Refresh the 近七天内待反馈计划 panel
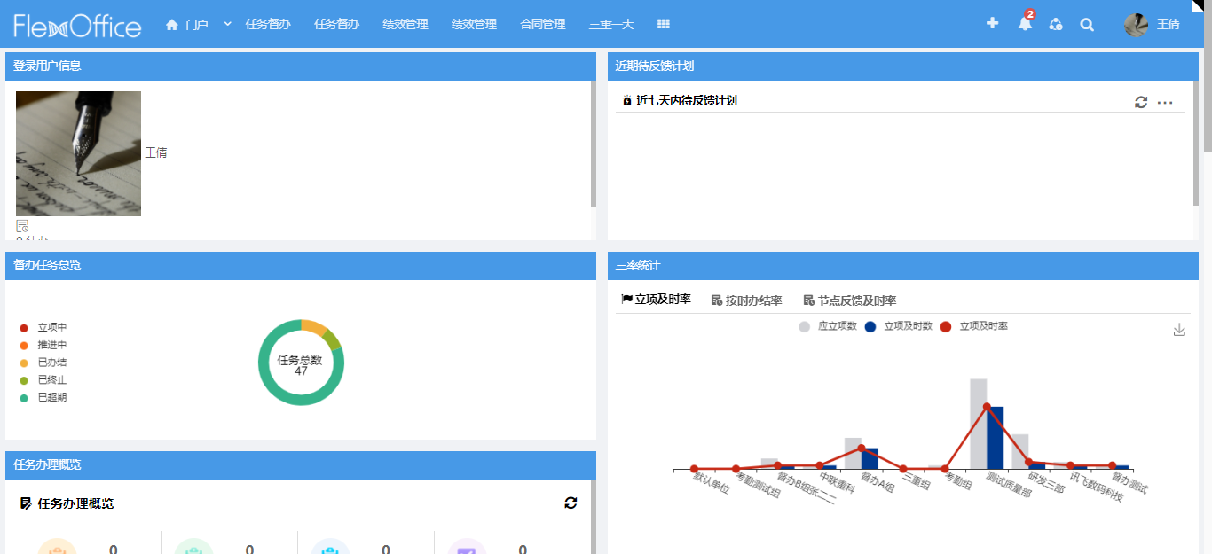This screenshot has height=554, width=1212. click(1141, 102)
